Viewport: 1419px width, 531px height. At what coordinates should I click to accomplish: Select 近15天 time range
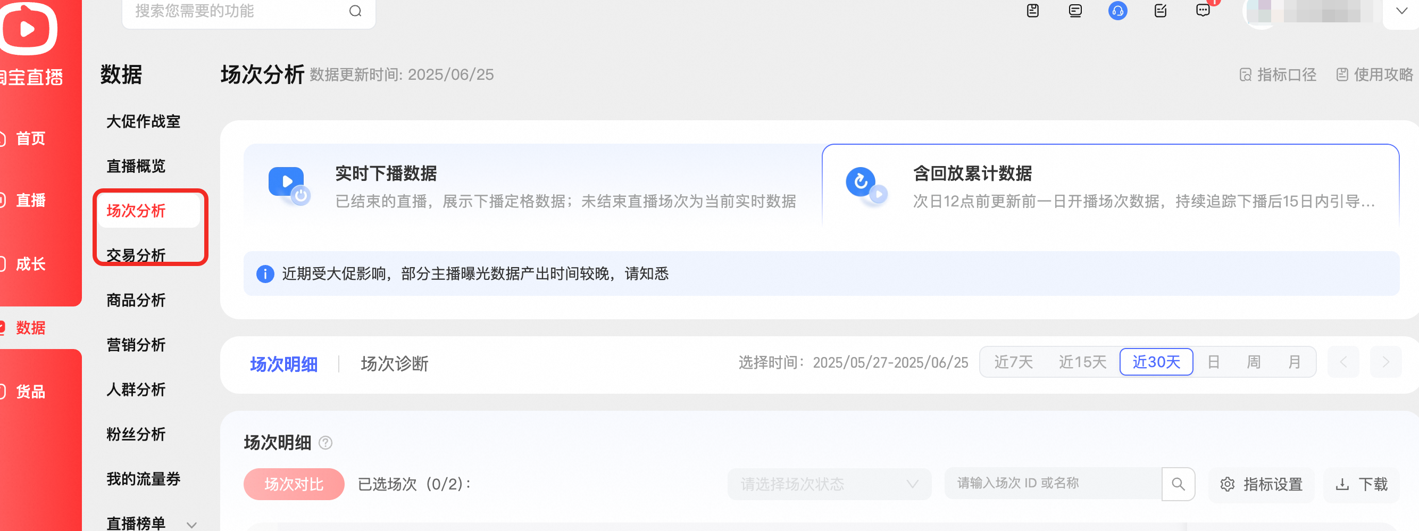click(x=1082, y=362)
